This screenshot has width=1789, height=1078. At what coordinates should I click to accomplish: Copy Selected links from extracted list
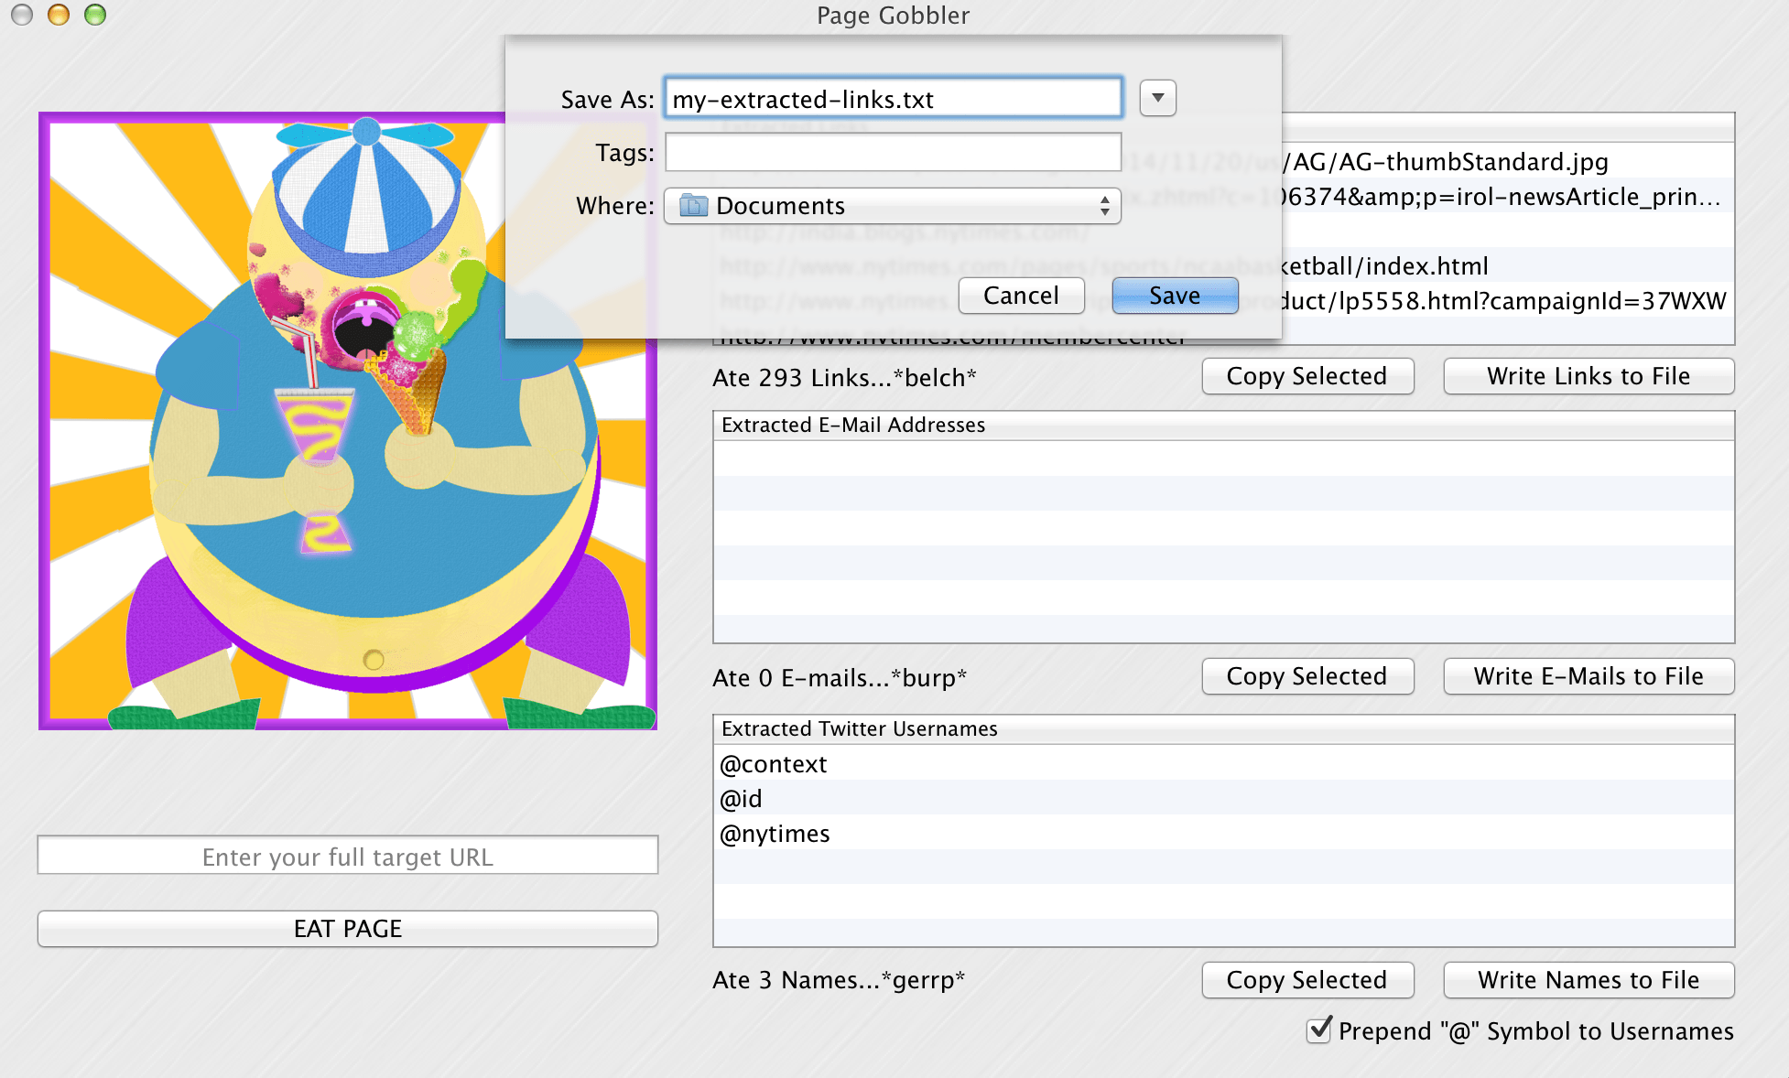(1307, 376)
